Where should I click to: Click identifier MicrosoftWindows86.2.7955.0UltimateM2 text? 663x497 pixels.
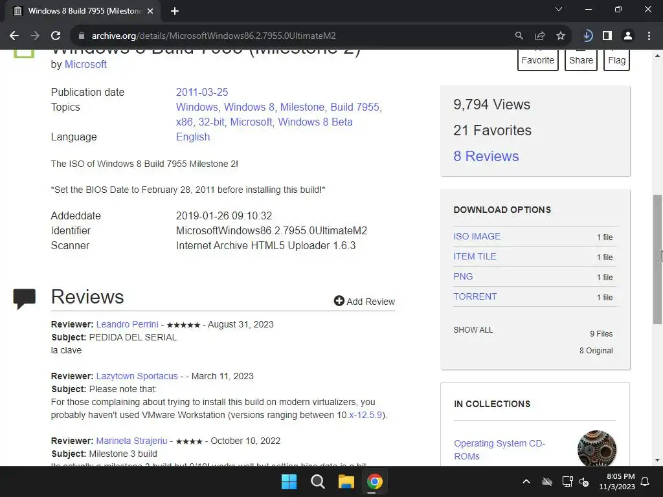(271, 231)
